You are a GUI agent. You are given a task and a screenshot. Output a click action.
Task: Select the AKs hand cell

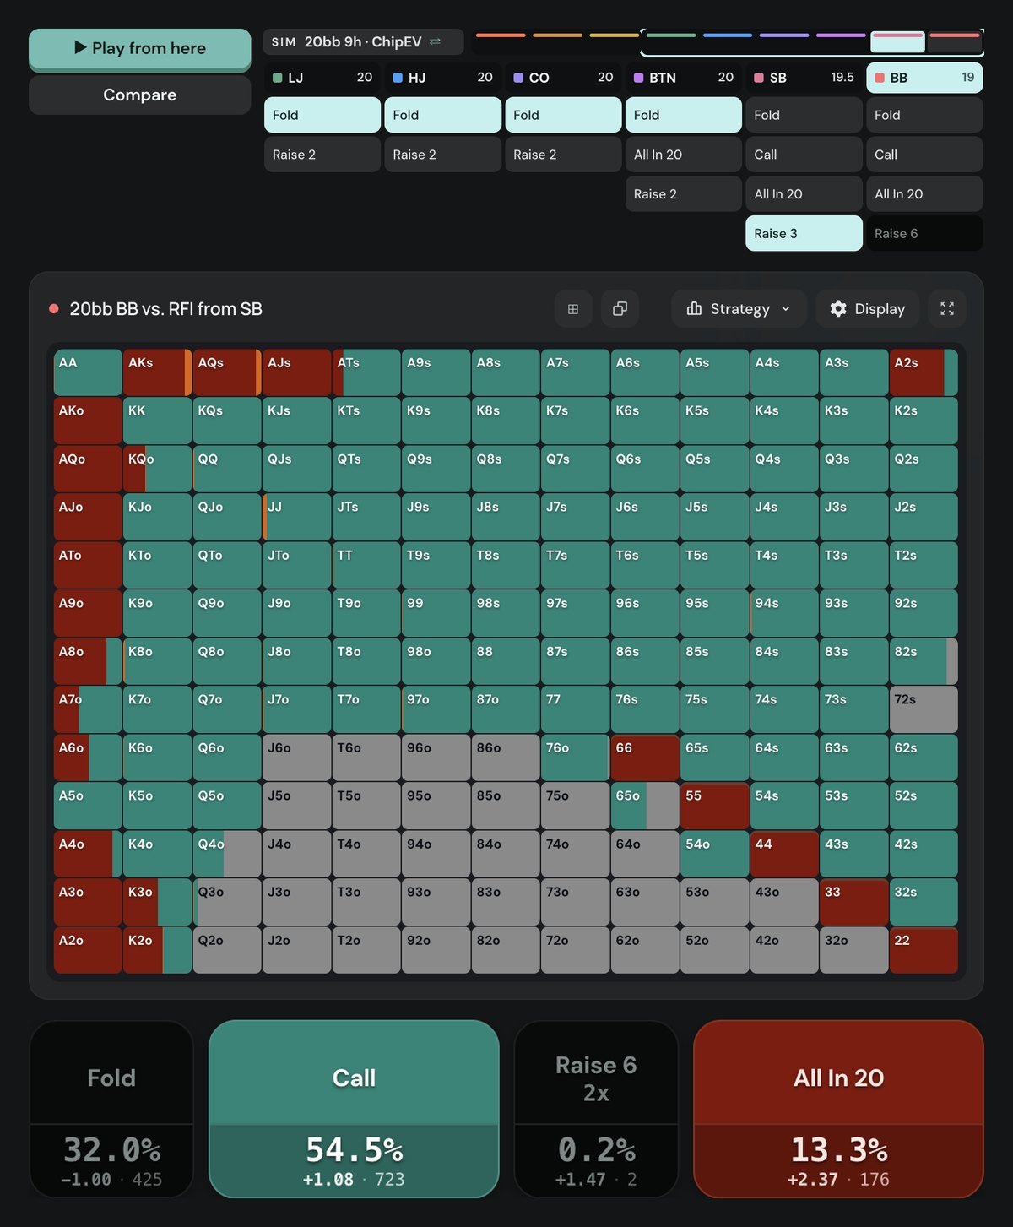coord(157,372)
